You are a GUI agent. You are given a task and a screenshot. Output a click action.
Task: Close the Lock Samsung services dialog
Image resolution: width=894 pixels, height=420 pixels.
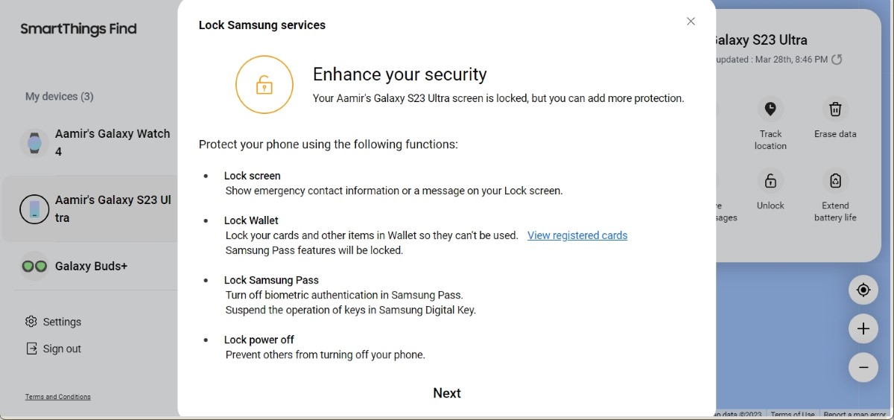coord(691,22)
